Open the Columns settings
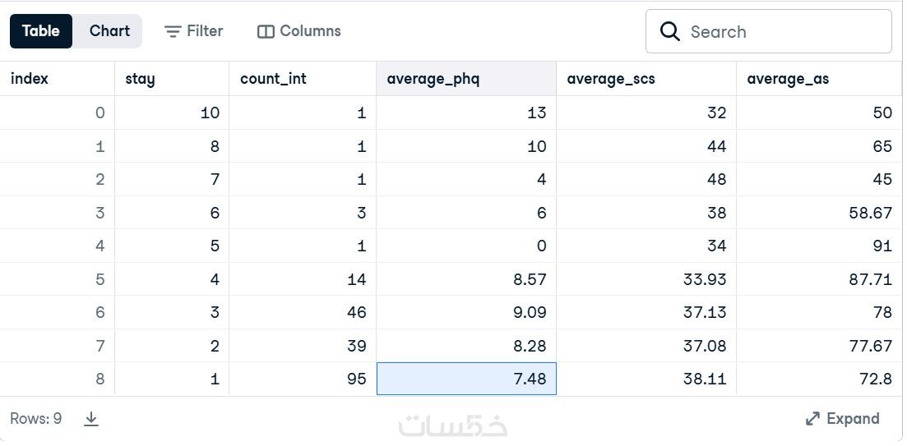The image size is (907, 446). (x=299, y=31)
